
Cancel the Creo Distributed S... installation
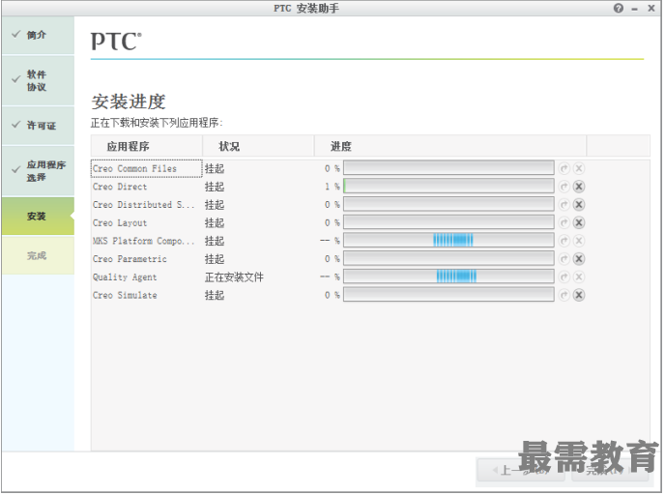coord(578,205)
